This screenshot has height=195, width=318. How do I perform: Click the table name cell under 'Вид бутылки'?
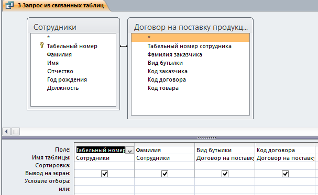point(225,158)
